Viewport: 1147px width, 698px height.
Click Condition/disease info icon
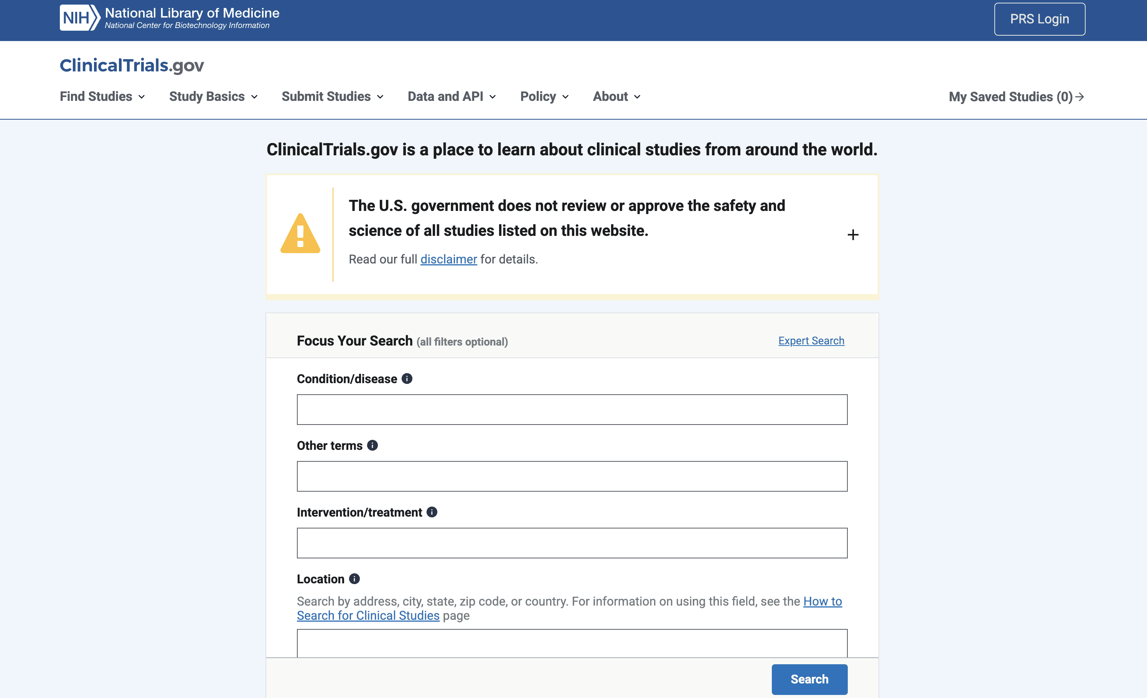pyautogui.click(x=407, y=378)
